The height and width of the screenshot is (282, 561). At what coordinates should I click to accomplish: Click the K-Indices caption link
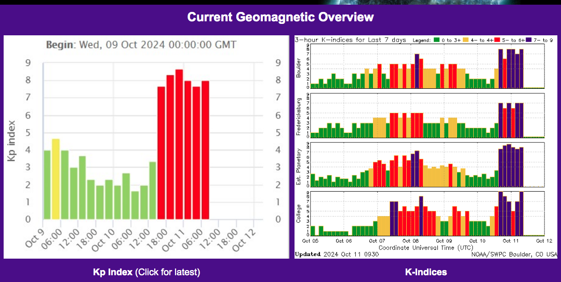[x=426, y=272]
